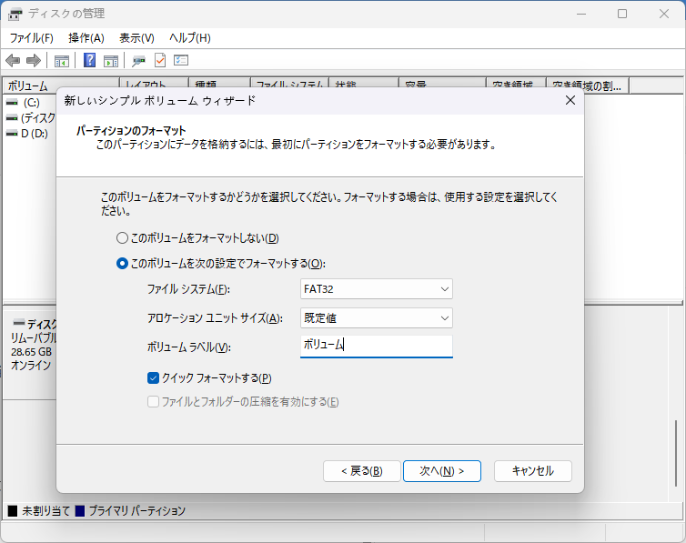Click the キャンセル button
This screenshot has height=543, width=686.
(533, 471)
